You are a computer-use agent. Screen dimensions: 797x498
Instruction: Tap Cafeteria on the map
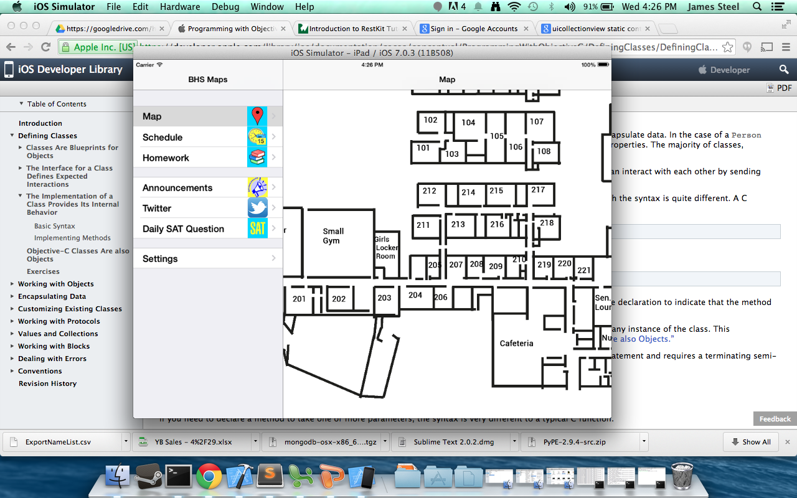click(x=516, y=343)
